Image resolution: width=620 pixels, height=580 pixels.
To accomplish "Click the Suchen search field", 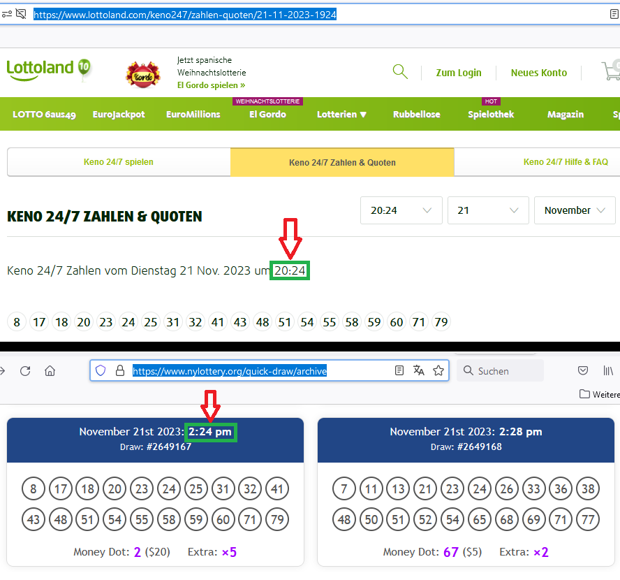I will tap(500, 370).
